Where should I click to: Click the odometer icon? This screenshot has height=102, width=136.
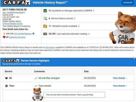click(x=45, y=34)
